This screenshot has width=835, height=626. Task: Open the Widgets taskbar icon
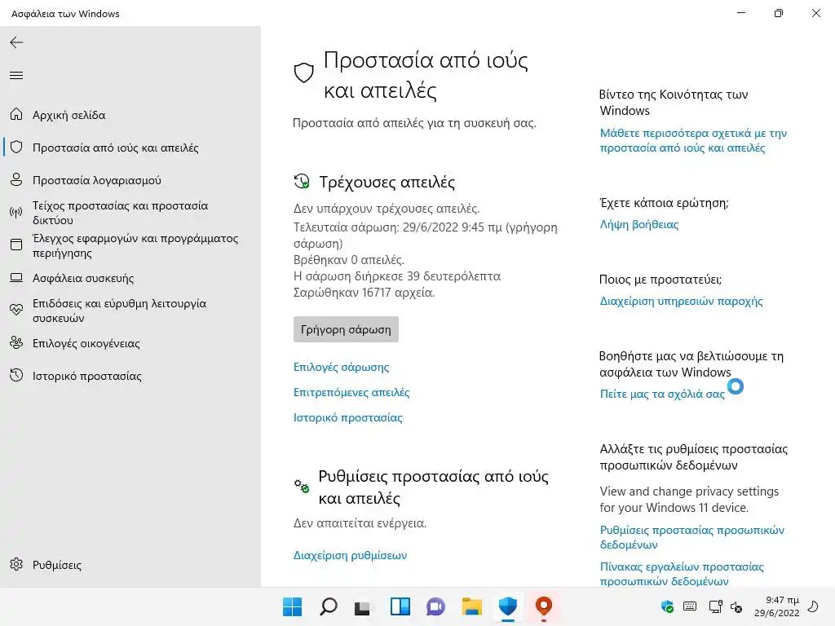400,606
